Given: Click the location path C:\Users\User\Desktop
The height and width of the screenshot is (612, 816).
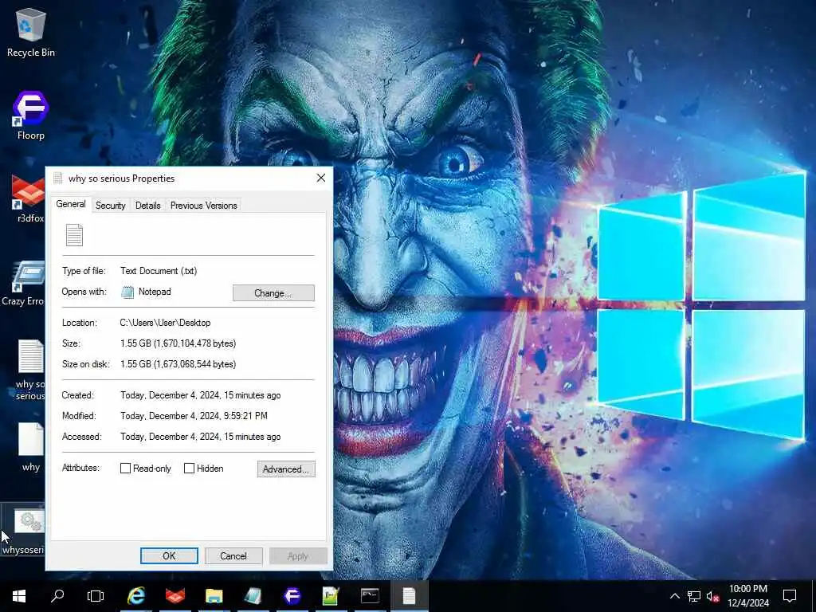Looking at the screenshot, I should click(x=166, y=323).
